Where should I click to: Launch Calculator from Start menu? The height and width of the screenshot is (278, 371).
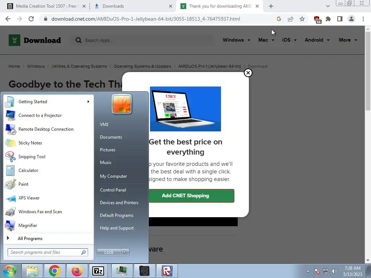49,170
